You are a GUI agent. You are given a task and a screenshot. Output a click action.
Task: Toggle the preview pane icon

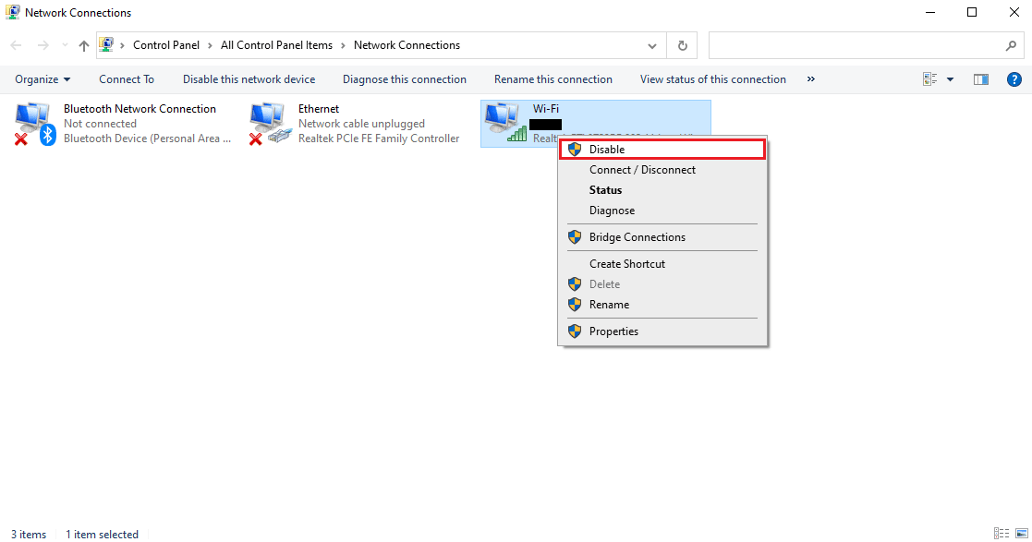tap(981, 79)
